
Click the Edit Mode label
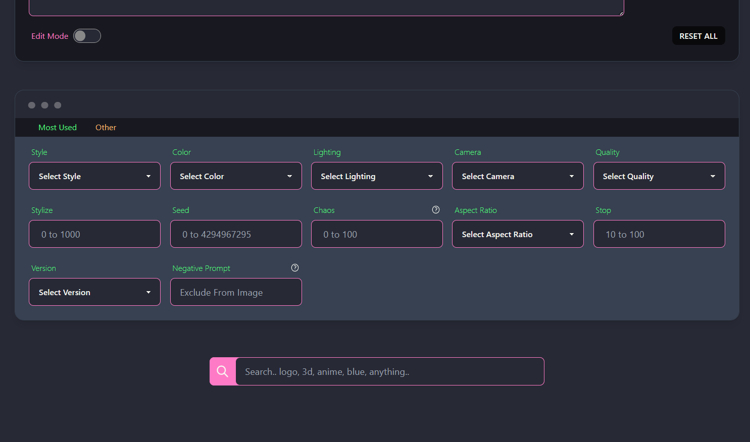(49, 36)
